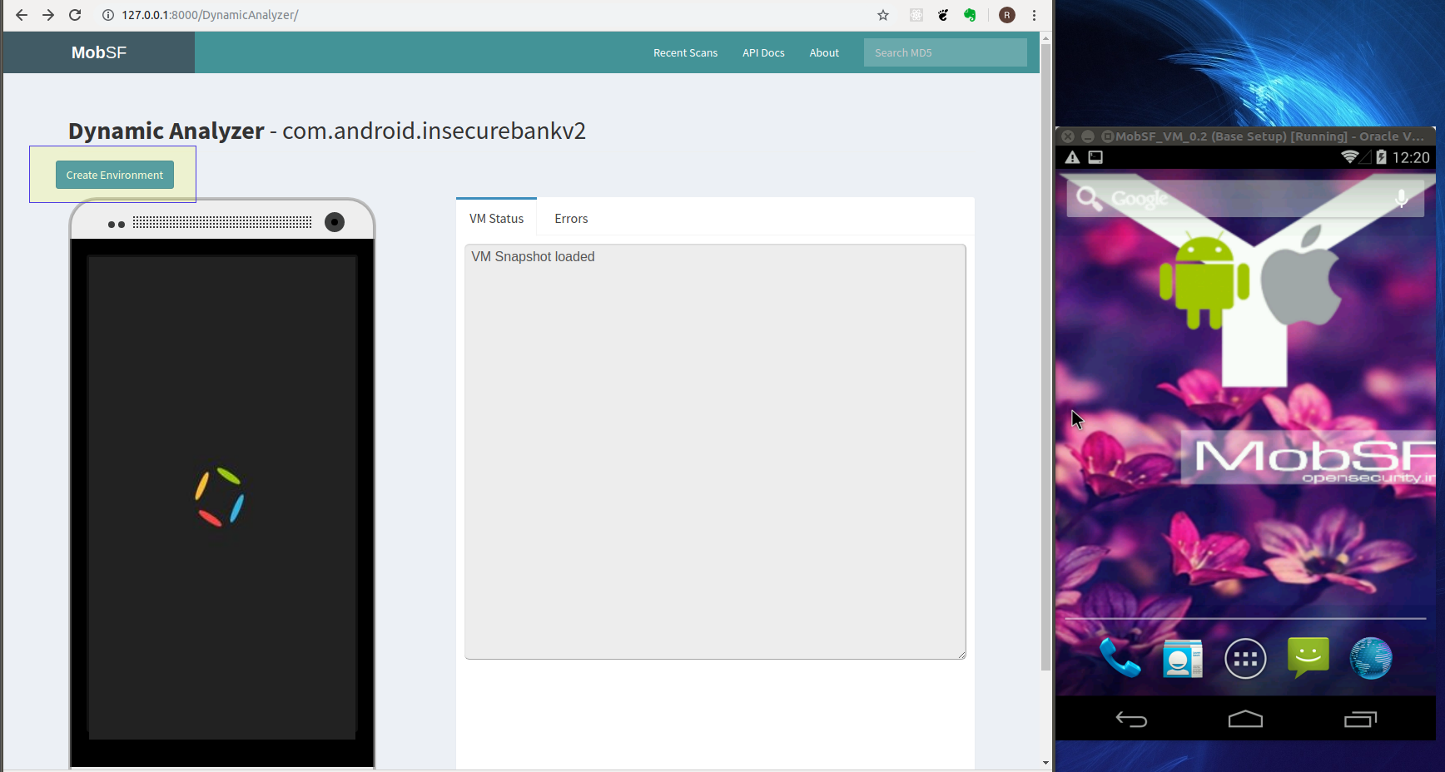Tap the Wi-Fi status icon in VM
Screen dimensions: 1445x772
1350,156
